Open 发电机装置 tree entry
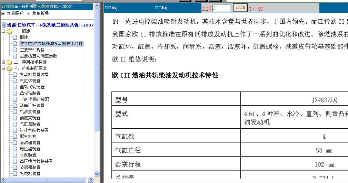The width and height of the screenshot is (348, 183). tap(30, 174)
